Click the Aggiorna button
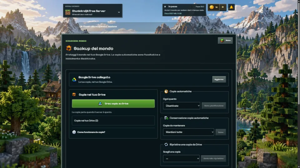300x168 pixels. [x=219, y=79]
